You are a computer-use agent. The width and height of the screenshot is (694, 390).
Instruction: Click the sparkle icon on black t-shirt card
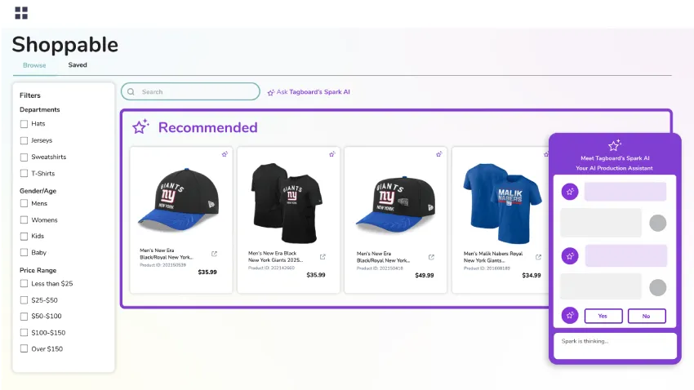331,153
